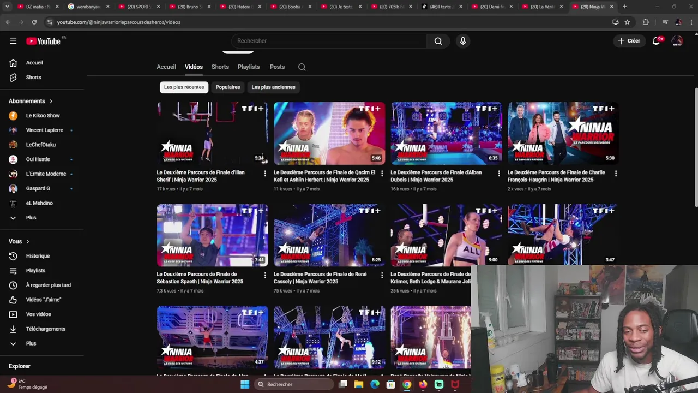
Task: Open Alban Dubois finale video thumbnail
Action: click(446, 133)
